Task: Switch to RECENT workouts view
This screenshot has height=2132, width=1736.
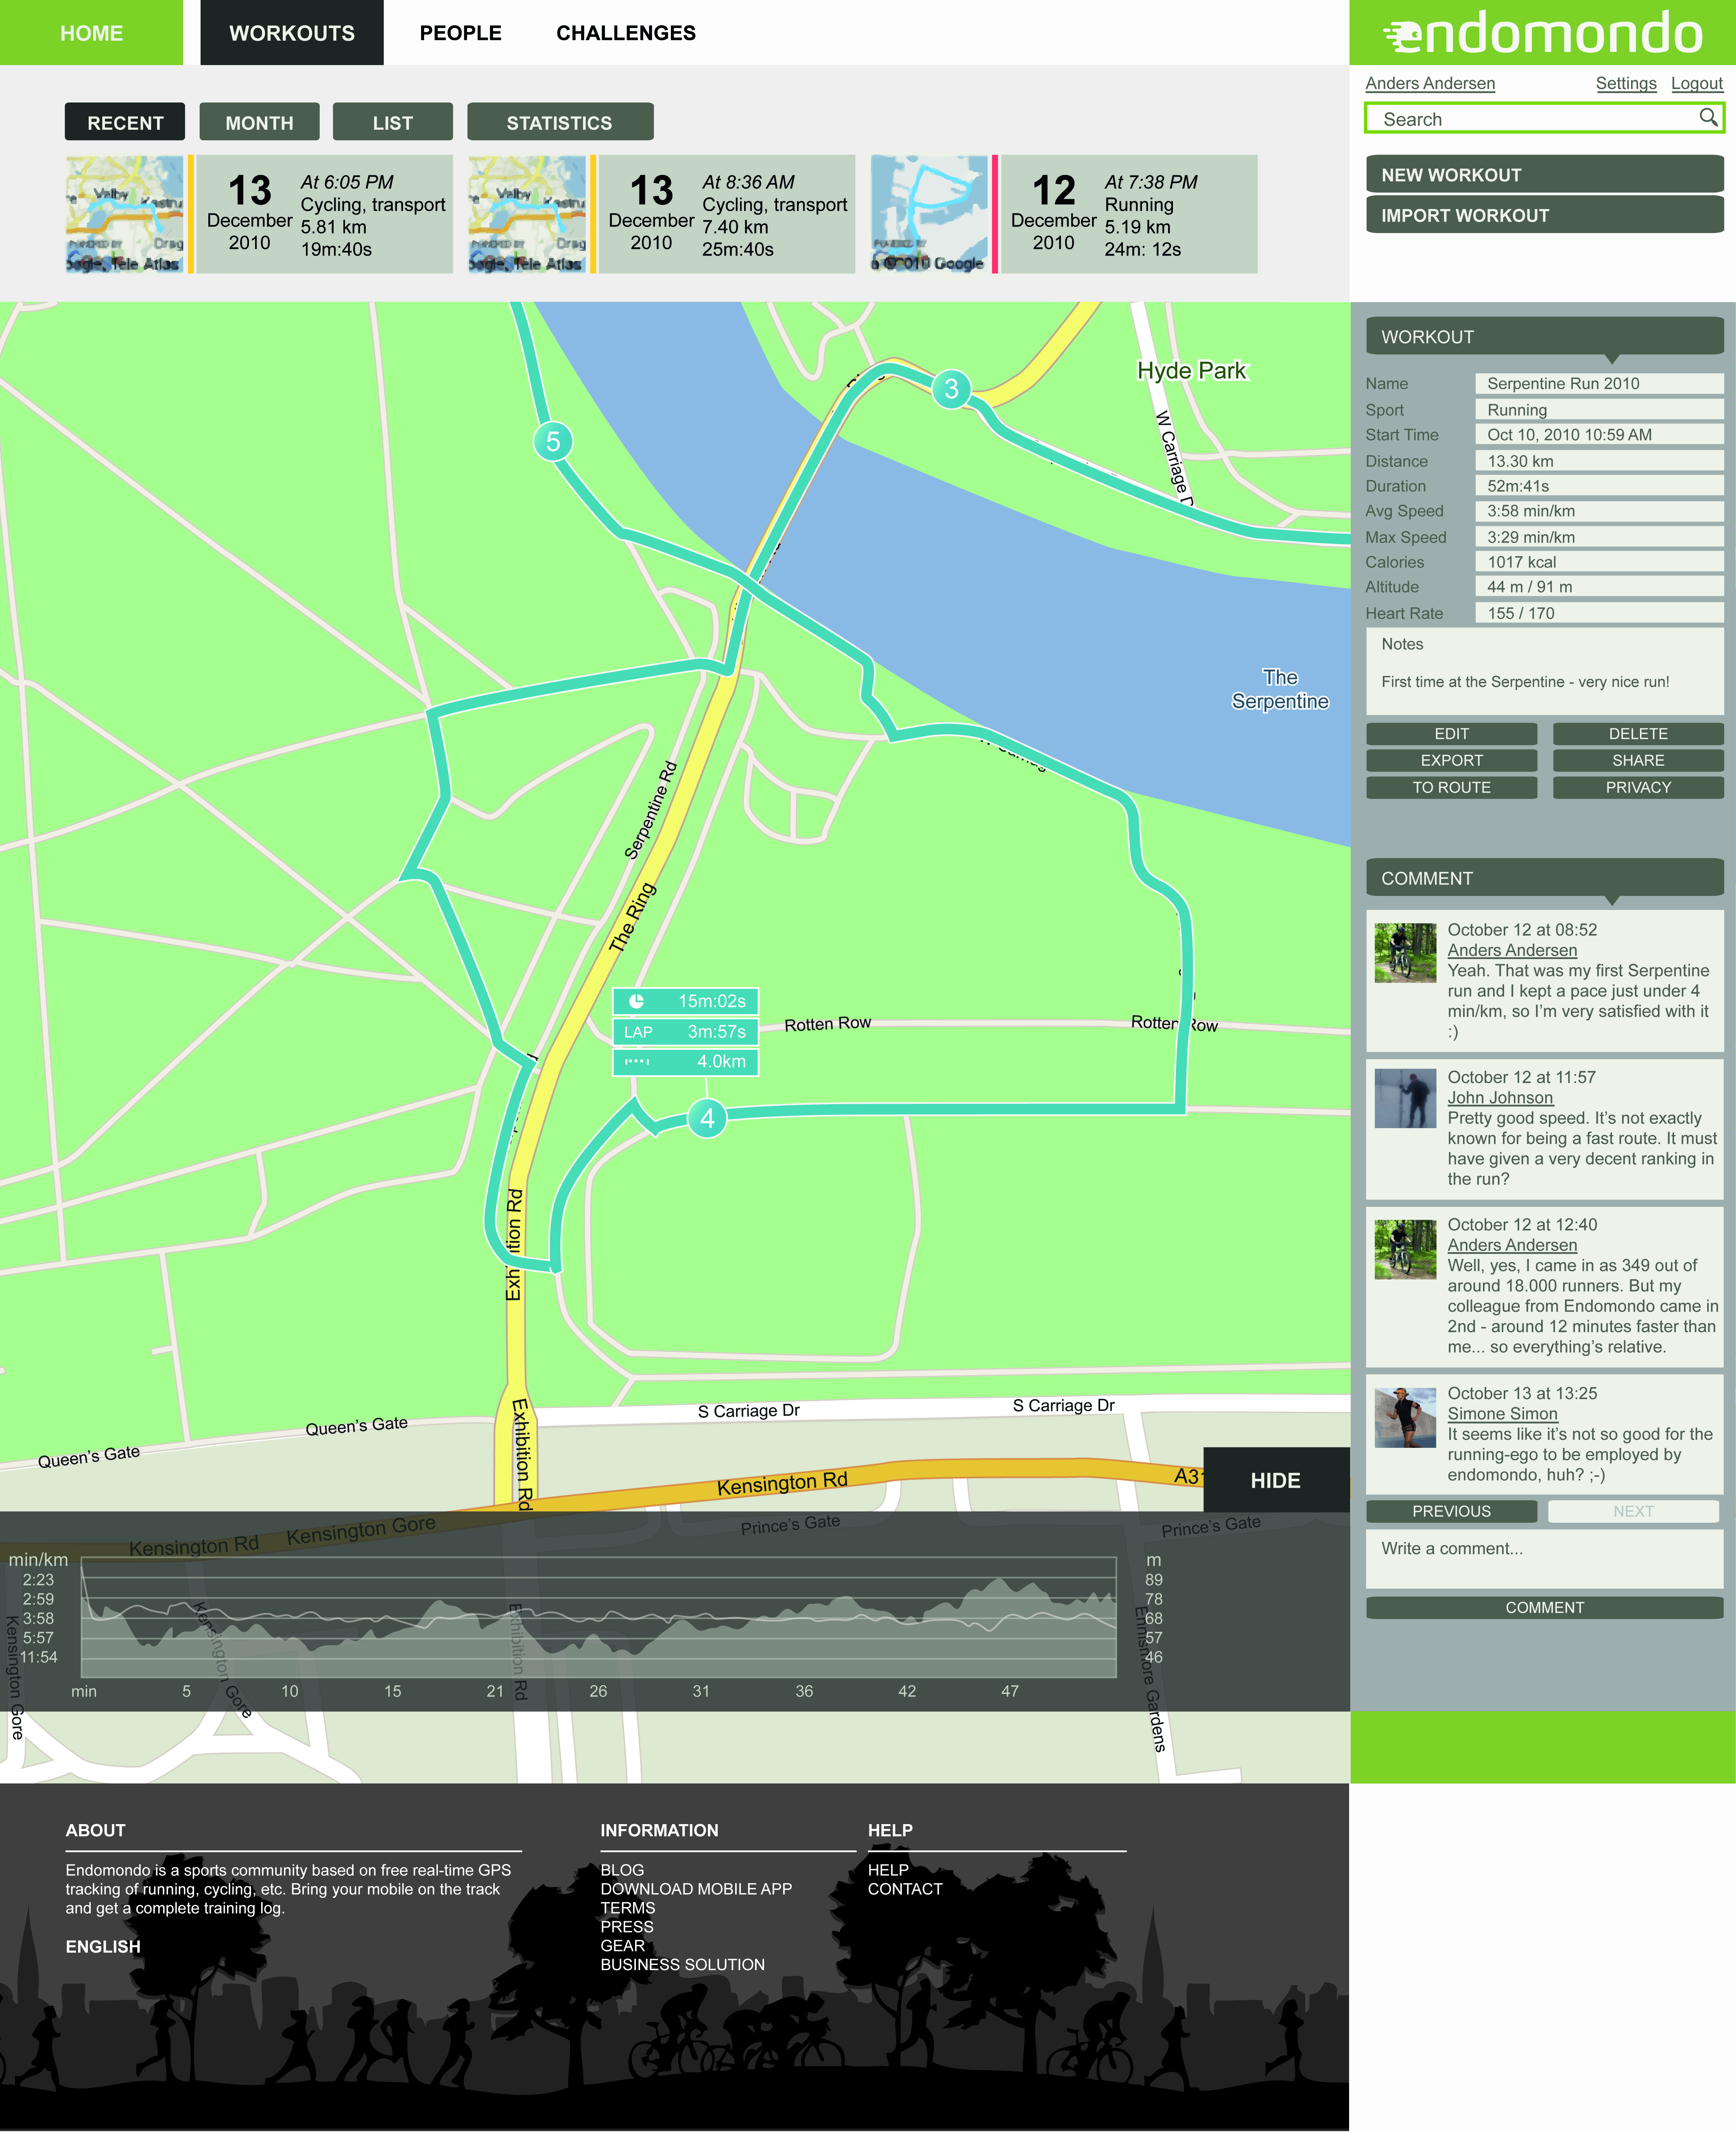Action: [x=125, y=122]
